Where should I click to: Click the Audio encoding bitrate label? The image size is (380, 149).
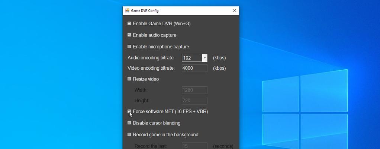click(x=151, y=58)
